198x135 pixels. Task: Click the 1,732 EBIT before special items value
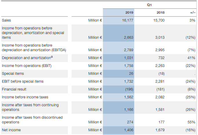[x=128, y=81]
